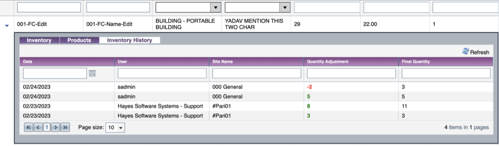
Task: Click the Site Name filter field
Action: [x=257, y=73]
